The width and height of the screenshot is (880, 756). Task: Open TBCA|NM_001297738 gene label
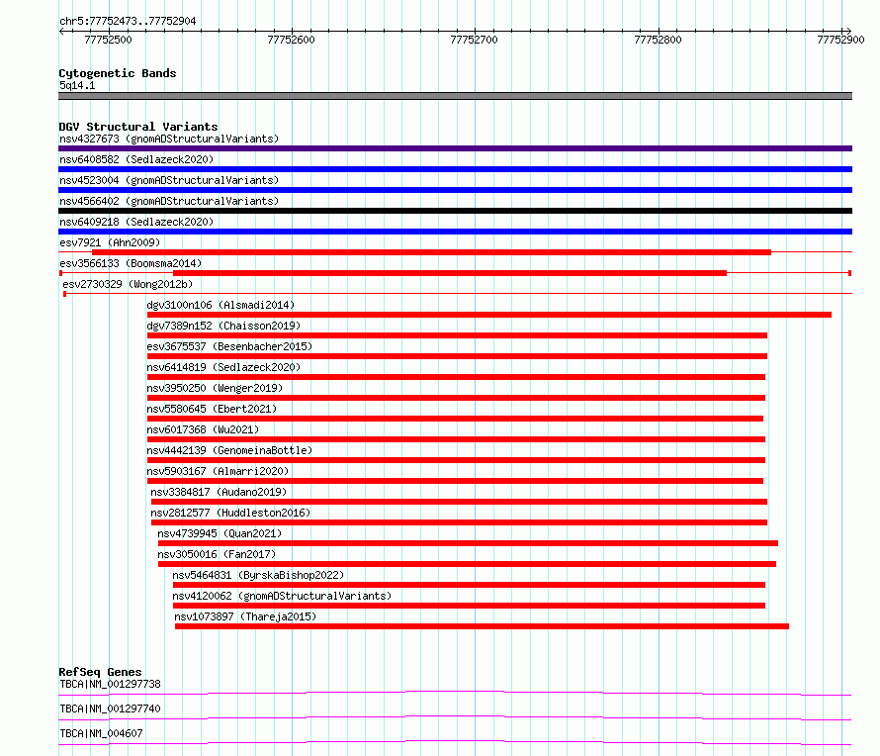(x=110, y=684)
